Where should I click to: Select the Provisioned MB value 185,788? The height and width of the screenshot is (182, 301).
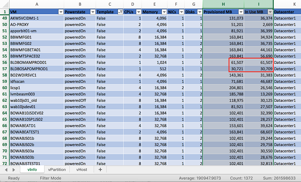click(x=224, y=94)
